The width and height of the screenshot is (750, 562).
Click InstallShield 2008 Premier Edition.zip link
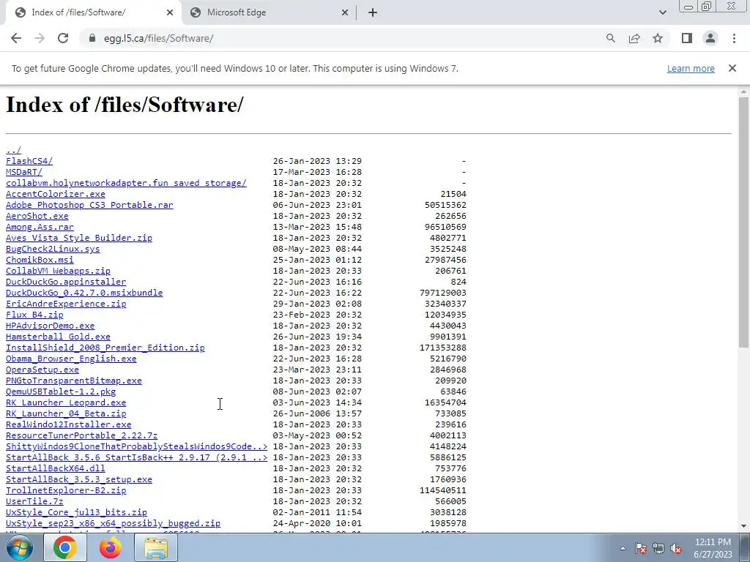point(105,348)
